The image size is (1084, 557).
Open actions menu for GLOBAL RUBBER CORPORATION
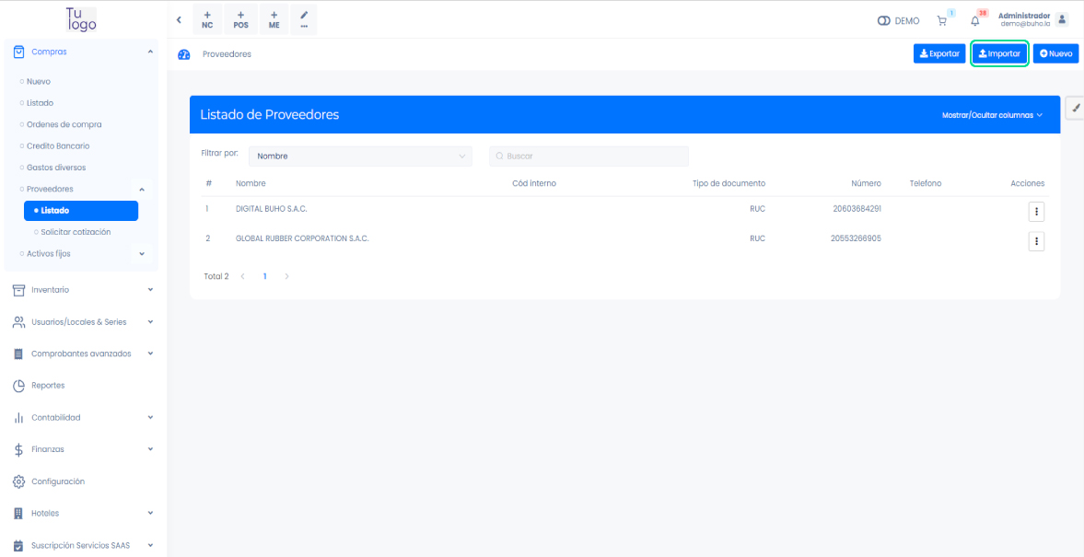click(x=1036, y=241)
